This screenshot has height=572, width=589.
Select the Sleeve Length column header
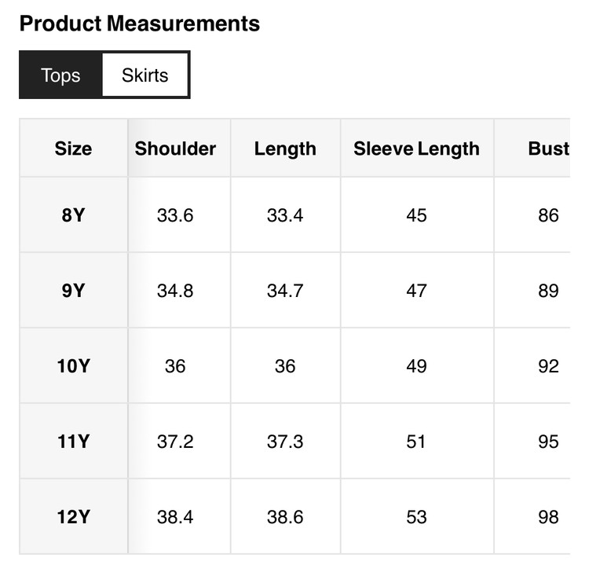coord(416,148)
